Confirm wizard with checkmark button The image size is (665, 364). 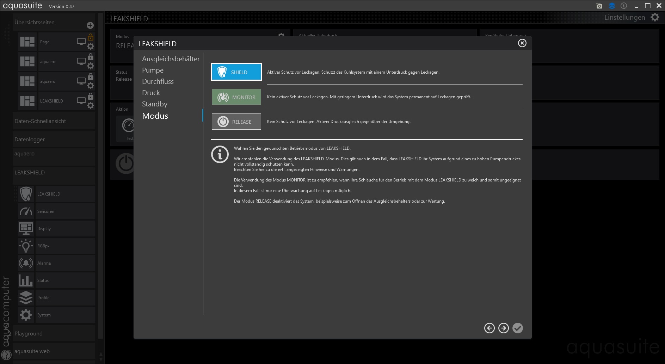click(x=517, y=328)
